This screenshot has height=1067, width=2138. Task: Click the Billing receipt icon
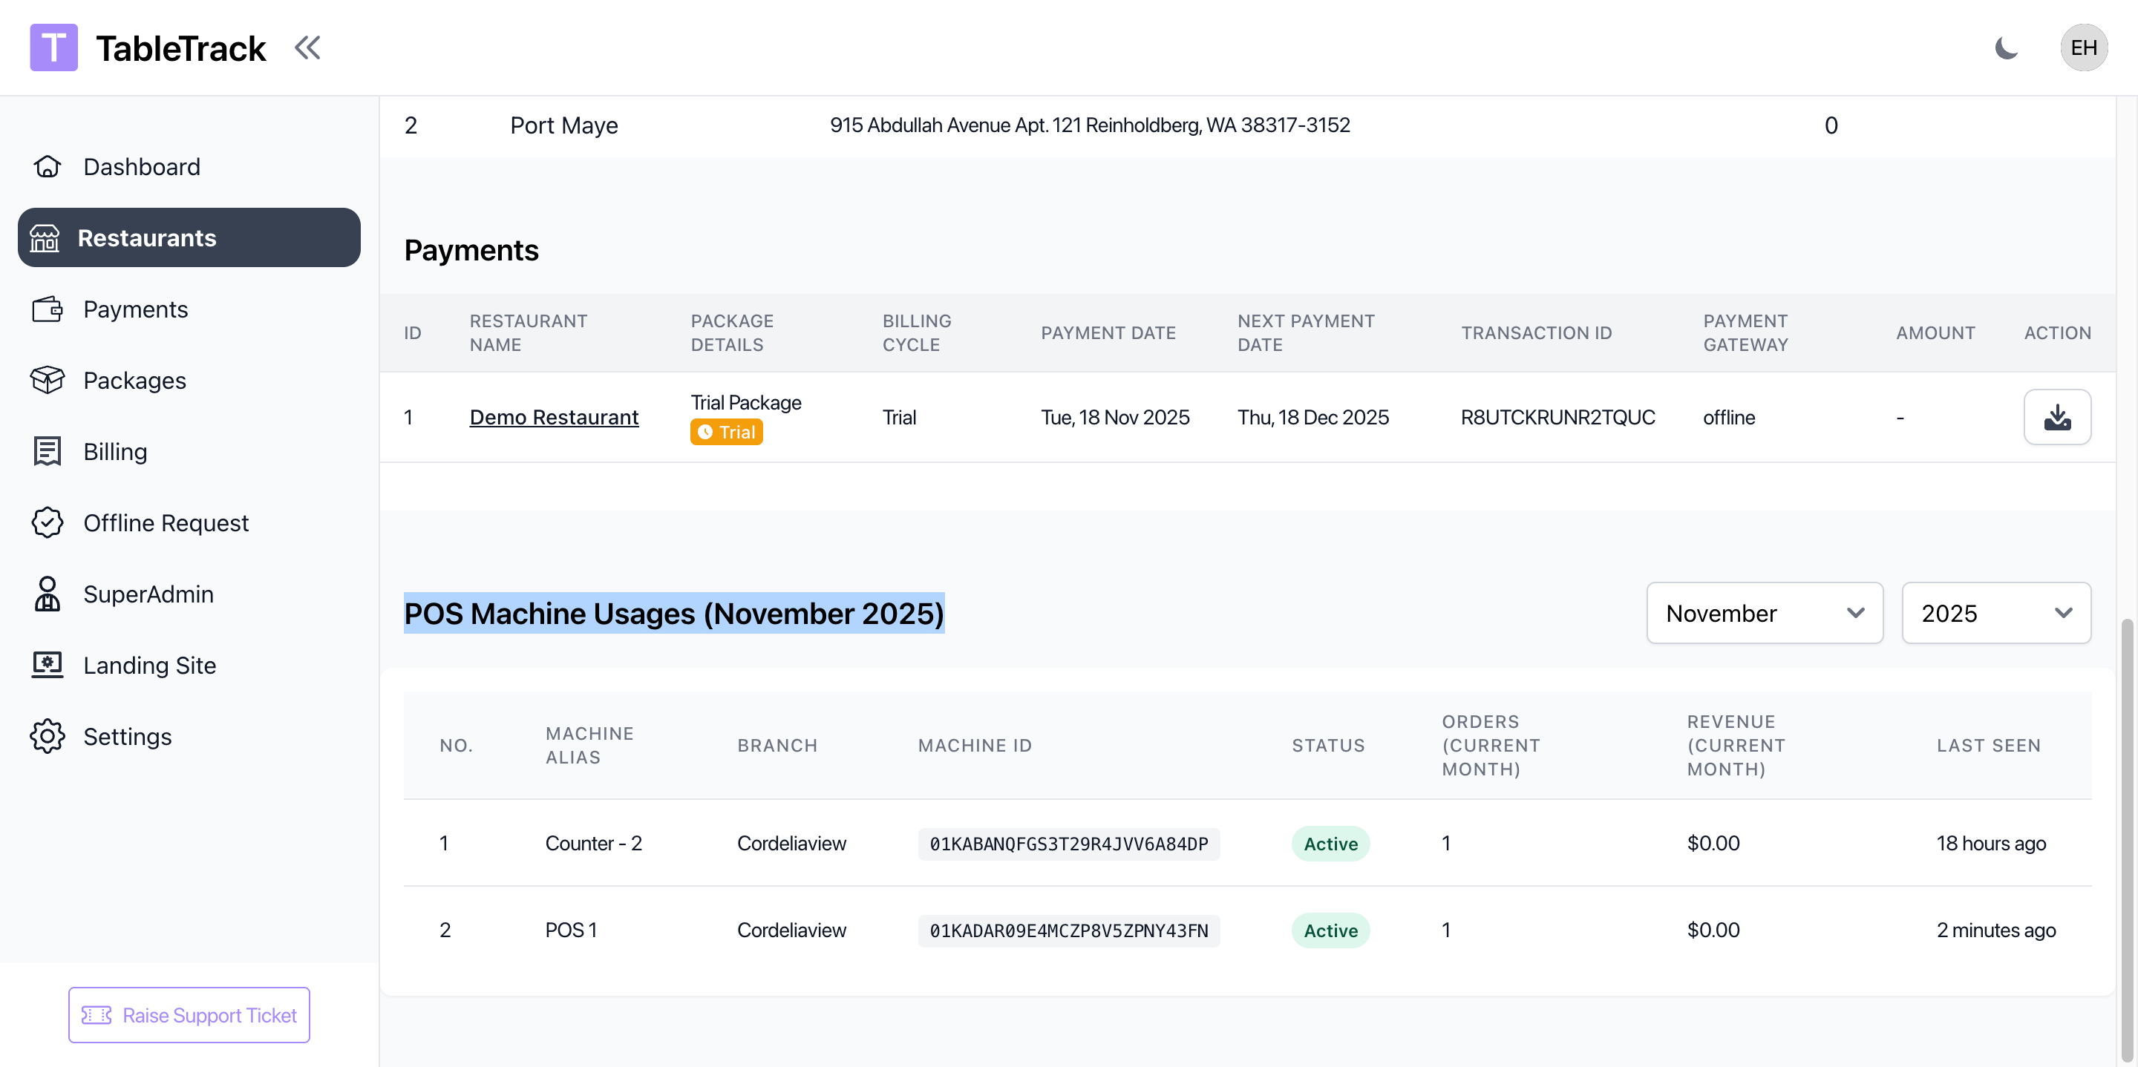(x=48, y=451)
